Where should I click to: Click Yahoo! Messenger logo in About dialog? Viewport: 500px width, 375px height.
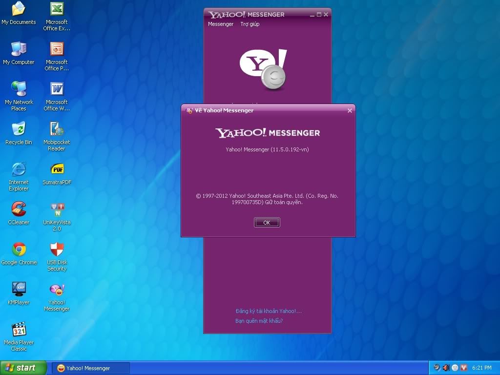(x=268, y=133)
